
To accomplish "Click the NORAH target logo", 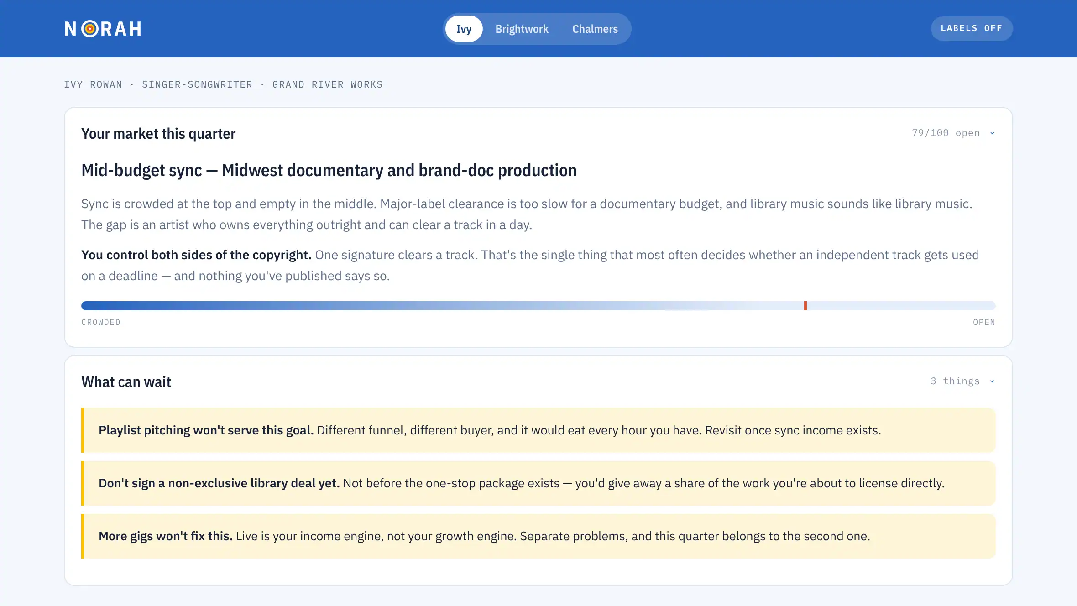I will (x=103, y=29).
